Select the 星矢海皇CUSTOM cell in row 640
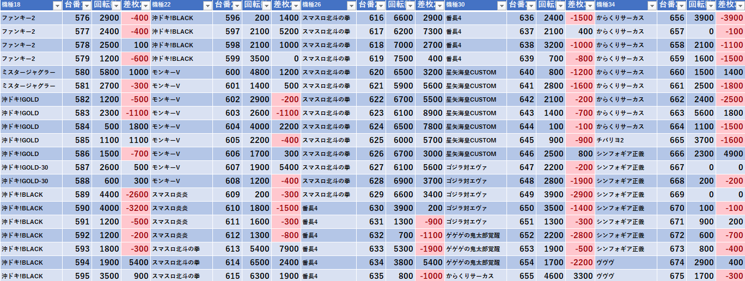 click(475, 72)
